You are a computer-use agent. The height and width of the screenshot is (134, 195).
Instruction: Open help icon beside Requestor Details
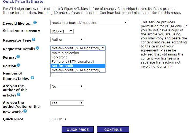37,48
